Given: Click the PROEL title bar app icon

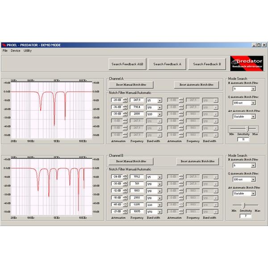Looking at the screenshot, I should [x=4, y=45].
